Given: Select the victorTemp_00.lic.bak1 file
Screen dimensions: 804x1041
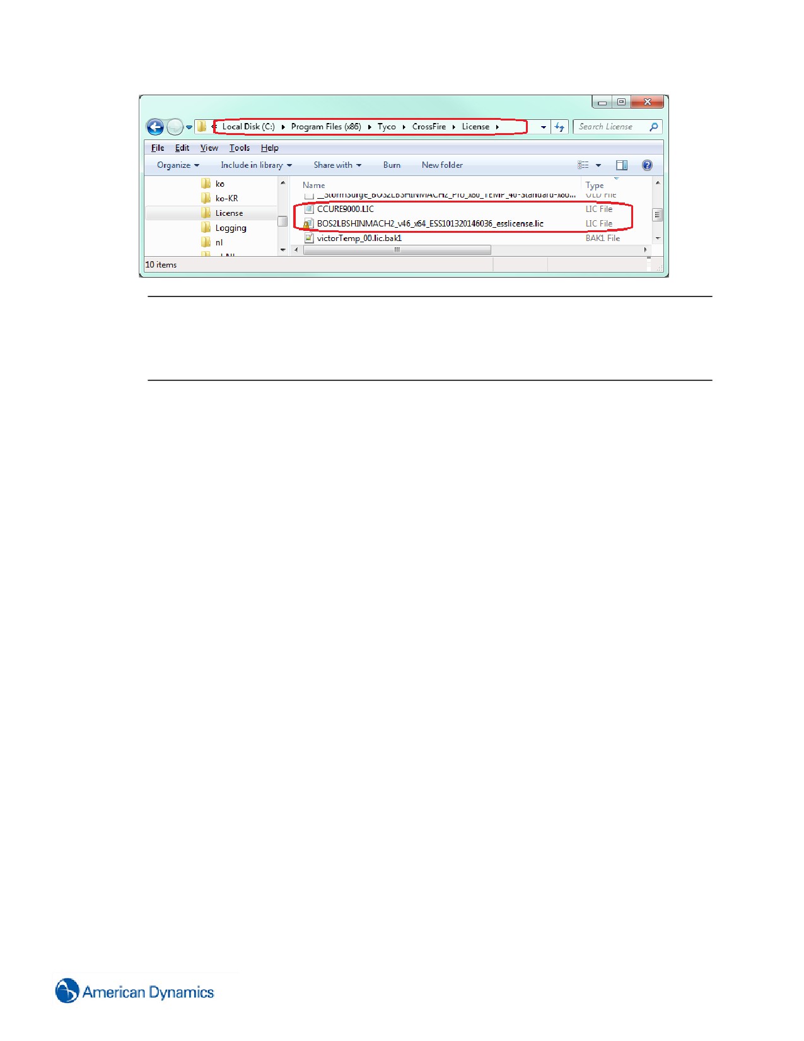Looking at the screenshot, I should point(359,238).
